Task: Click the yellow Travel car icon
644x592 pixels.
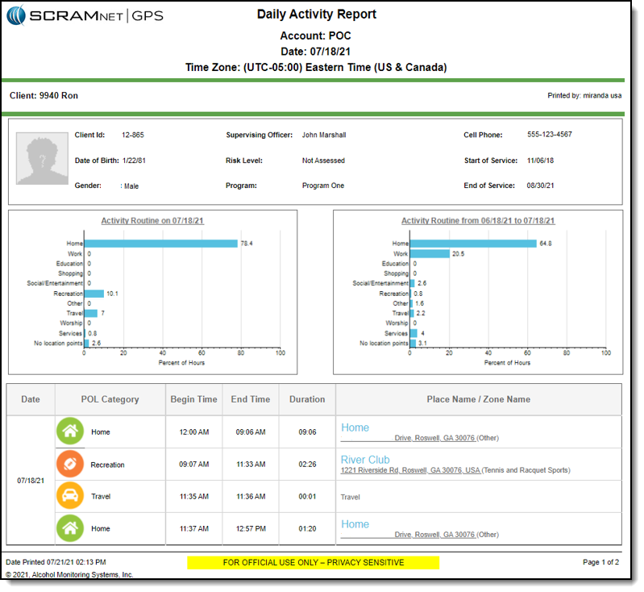Action: pos(70,496)
